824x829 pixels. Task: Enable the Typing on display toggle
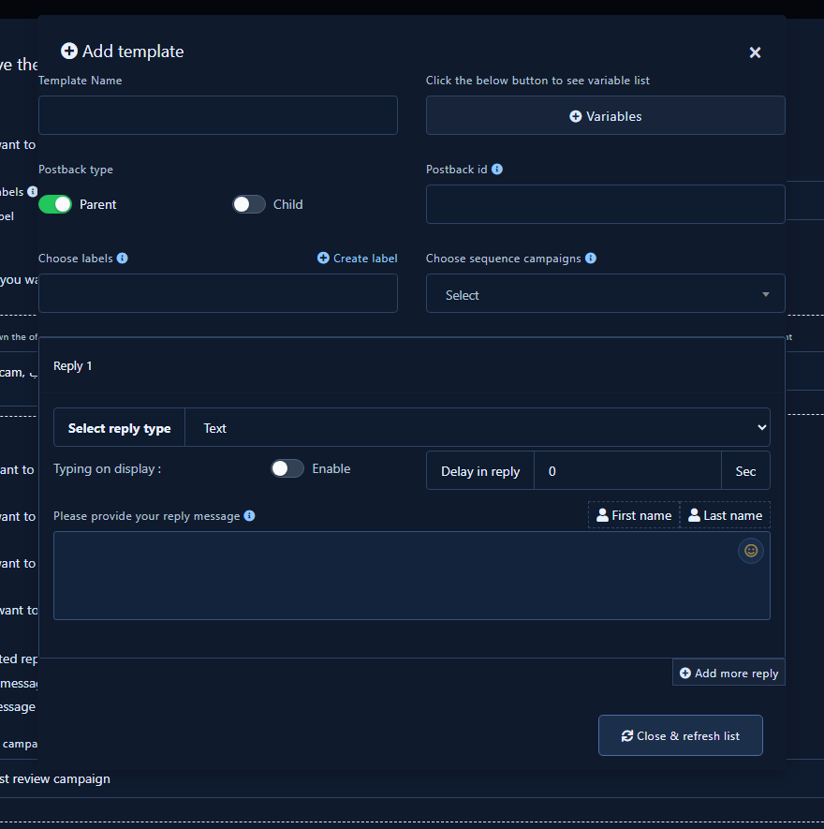(287, 468)
